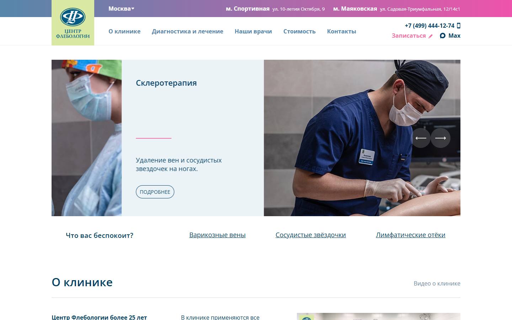Click the mobile phone icon beside the number

click(x=458, y=26)
